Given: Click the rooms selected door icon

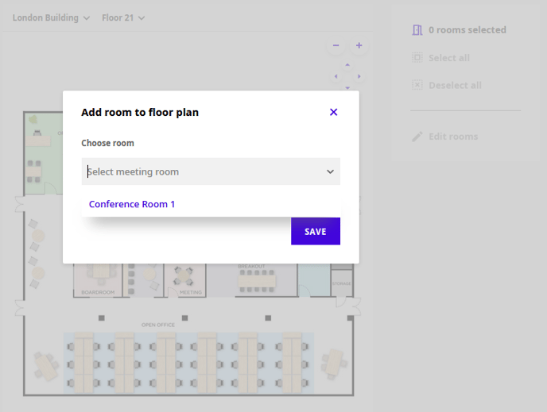Looking at the screenshot, I should [417, 30].
